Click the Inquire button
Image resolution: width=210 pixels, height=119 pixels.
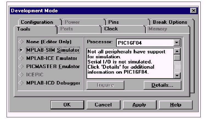105,85
